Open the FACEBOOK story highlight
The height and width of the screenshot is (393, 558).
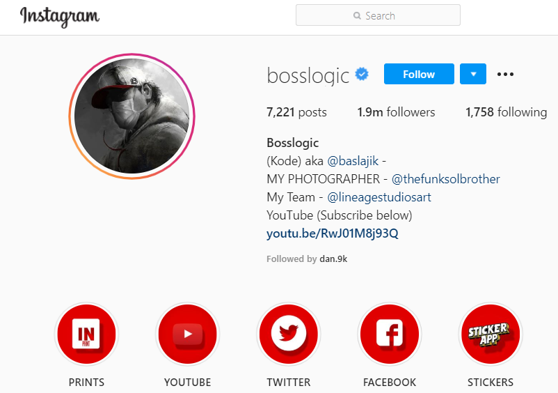click(390, 334)
